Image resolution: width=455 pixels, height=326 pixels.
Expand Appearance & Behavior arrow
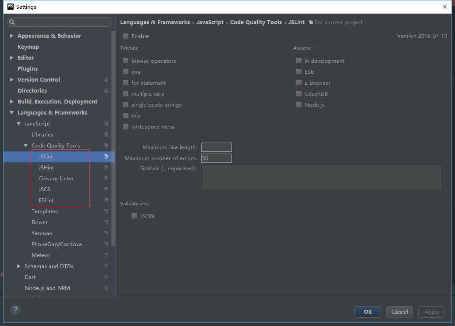coord(11,36)
